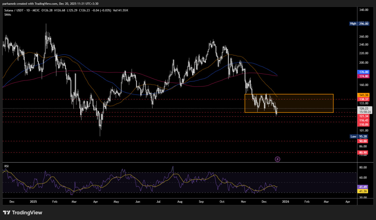Click the 2026 marker on the time axis
Image resolution: width=376 pixels, height=220 pixels.
click(285, 202)
